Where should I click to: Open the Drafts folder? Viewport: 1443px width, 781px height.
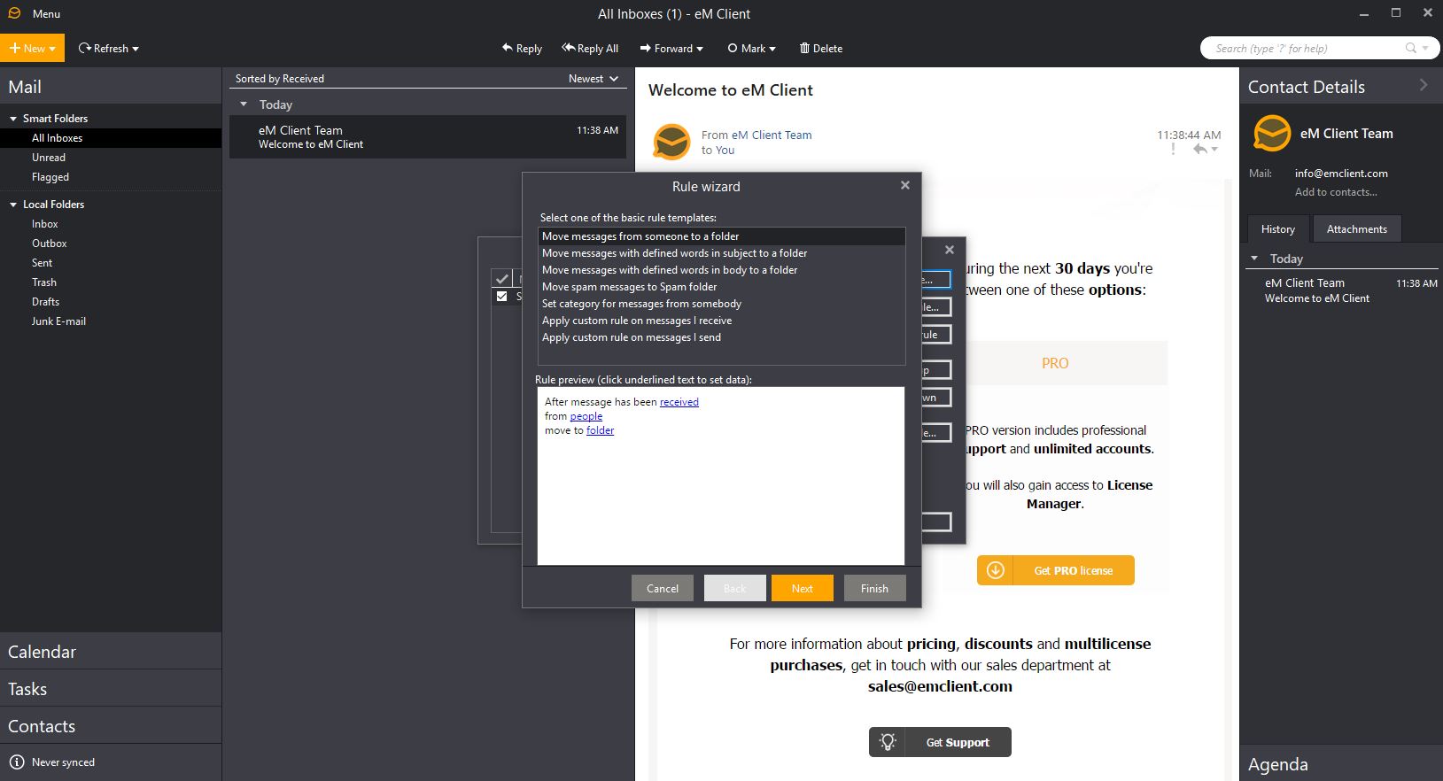pos(111,302)
